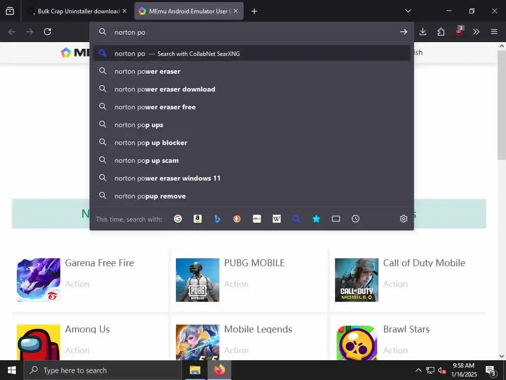506x380 pixels.
Task: Open the notification center icon
Action: click(490, 371)
